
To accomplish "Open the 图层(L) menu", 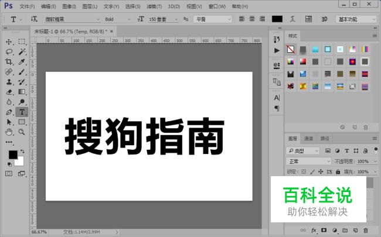I will (x=90, y=6).
